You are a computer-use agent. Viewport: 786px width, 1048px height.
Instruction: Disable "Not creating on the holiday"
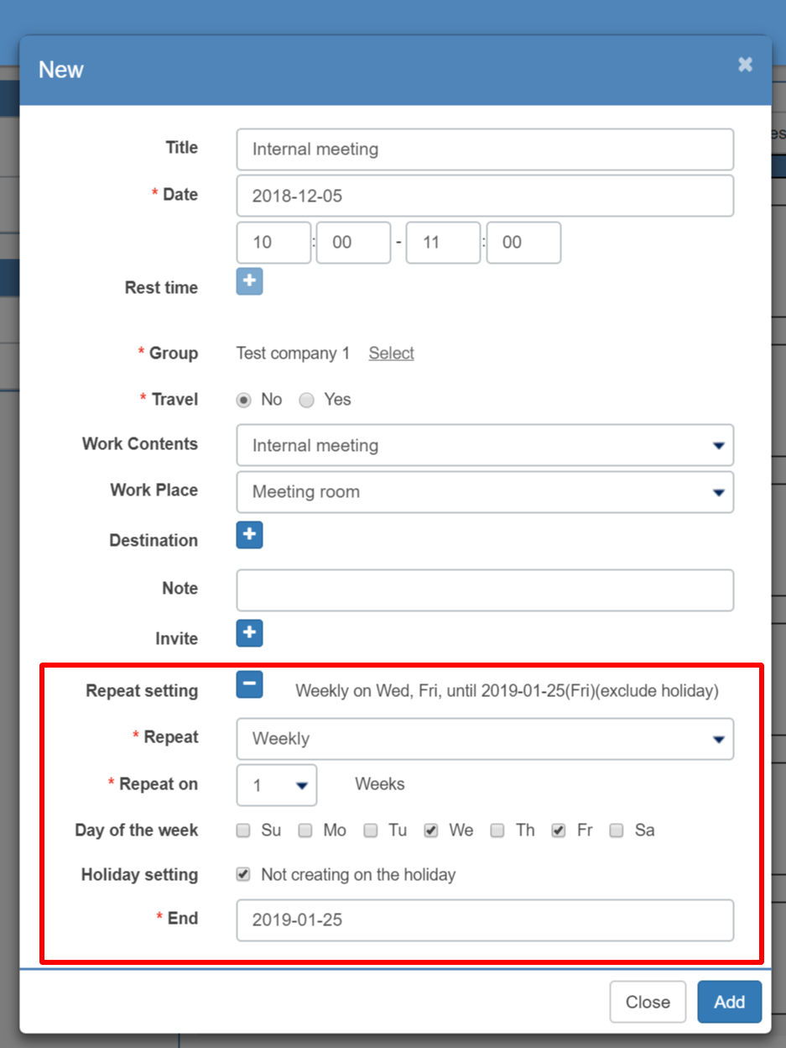click(242, 874)
